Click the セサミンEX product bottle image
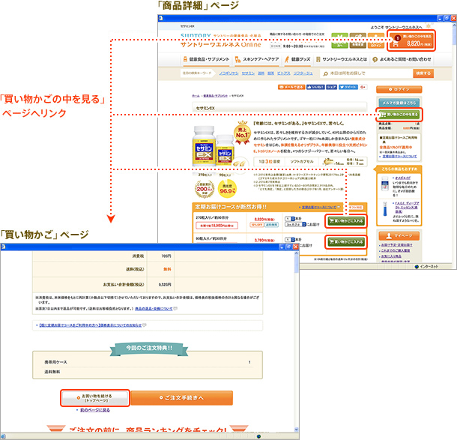The height and width of the screenshot is (440, 457). coord(214,147)
